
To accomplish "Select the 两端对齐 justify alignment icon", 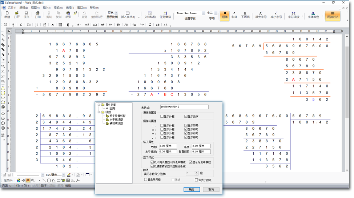I will click(333, 15).
